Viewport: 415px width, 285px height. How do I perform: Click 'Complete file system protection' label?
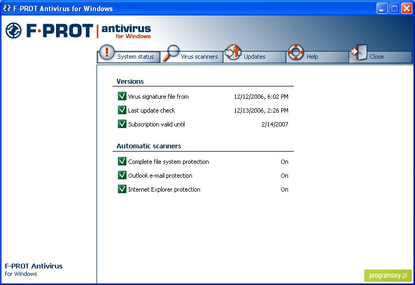point(169,162)
